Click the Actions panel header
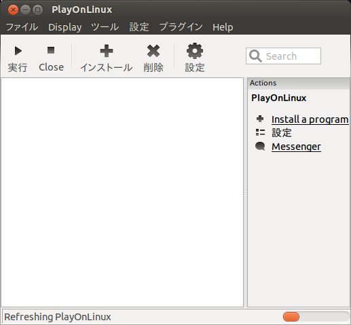Image resolution: width=351 pixels, height=325 pixels. pyautogui.click(x=299, y=83)
